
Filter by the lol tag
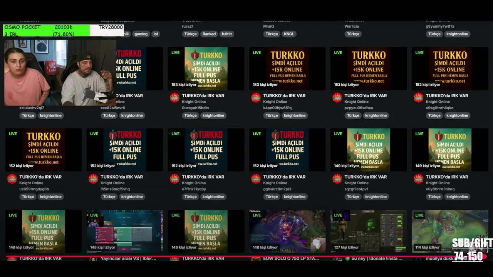click(x=156, y=34)
